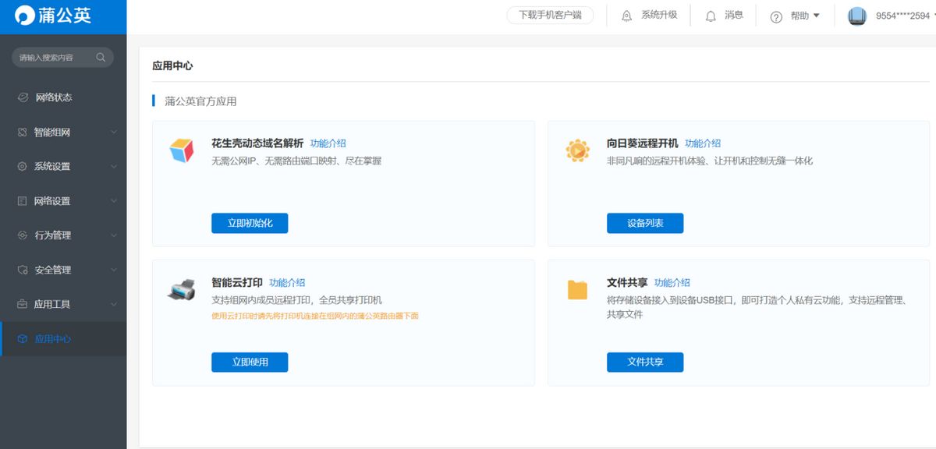
Task: Select the 安全管理 menu item
Action: click(x=63, y=270)
